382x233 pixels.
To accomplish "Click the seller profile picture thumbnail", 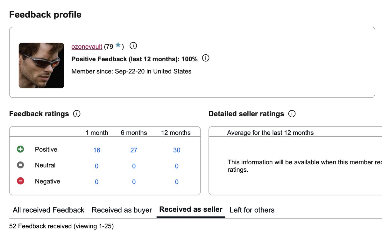I will coord(41,65).
